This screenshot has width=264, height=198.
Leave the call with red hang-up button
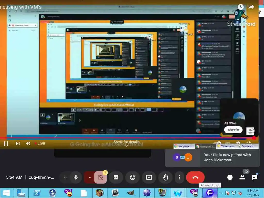(195, 177)
